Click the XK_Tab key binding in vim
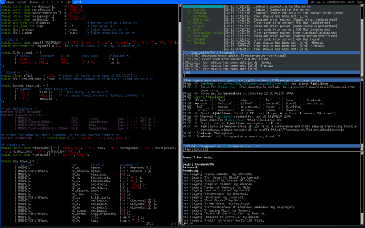This screenshot has height=228, width=365. coord(78,194)
